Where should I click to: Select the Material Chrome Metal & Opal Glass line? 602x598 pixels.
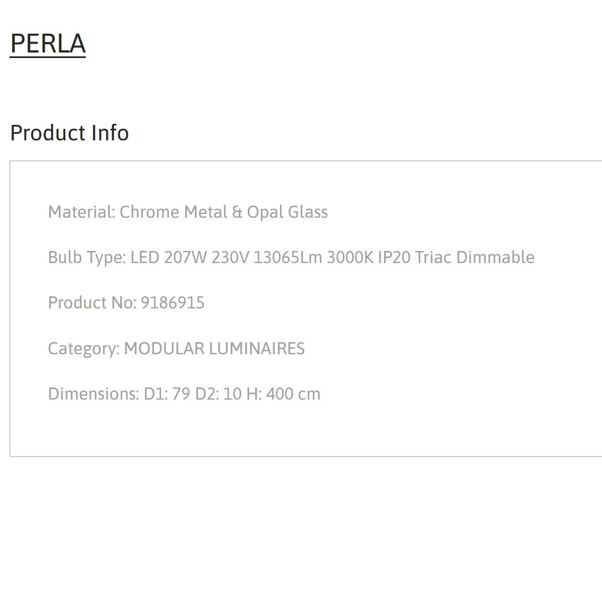pyautogui.click(x=188, y=212)
